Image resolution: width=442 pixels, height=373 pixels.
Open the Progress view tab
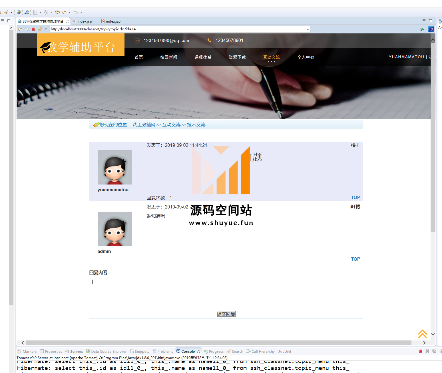pos(214,351)
